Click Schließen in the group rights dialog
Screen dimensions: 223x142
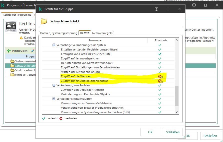172,132
